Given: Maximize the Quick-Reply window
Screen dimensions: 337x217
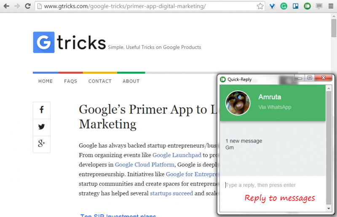Looking at the screenshot, I should click(x=310, y=78).
